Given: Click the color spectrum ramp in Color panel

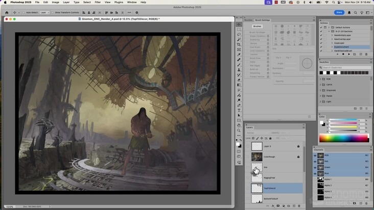Looking at the screenshot, I should point(343,138).
